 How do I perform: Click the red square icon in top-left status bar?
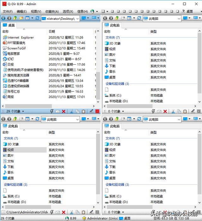click(97, 111)
